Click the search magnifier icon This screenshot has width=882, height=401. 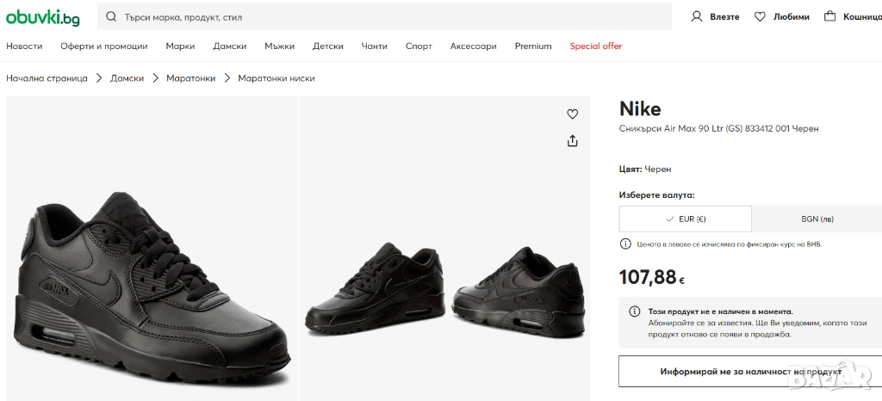tap(112, 17)
